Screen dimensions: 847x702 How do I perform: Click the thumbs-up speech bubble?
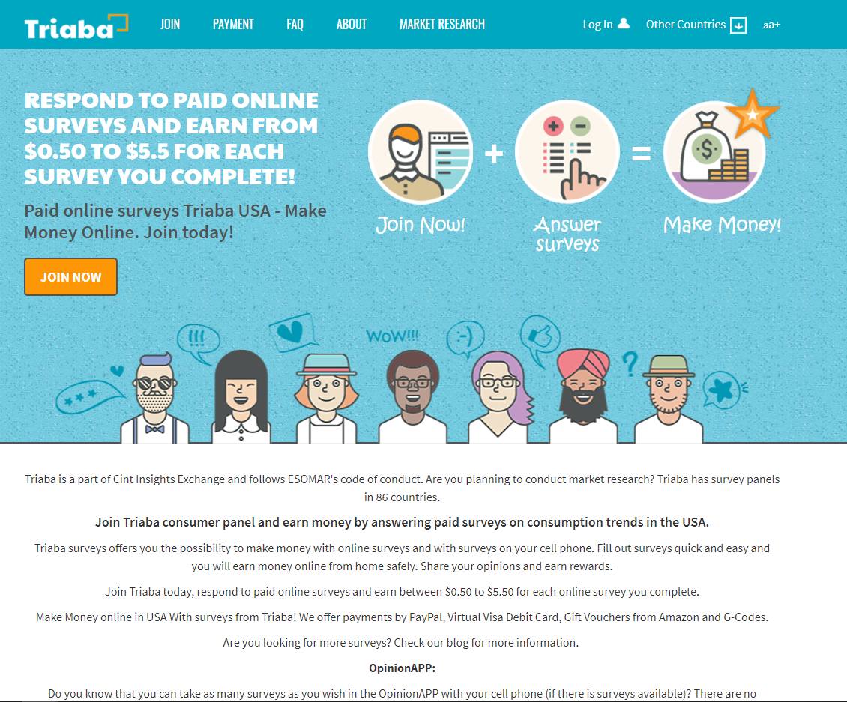coord(540,337)
